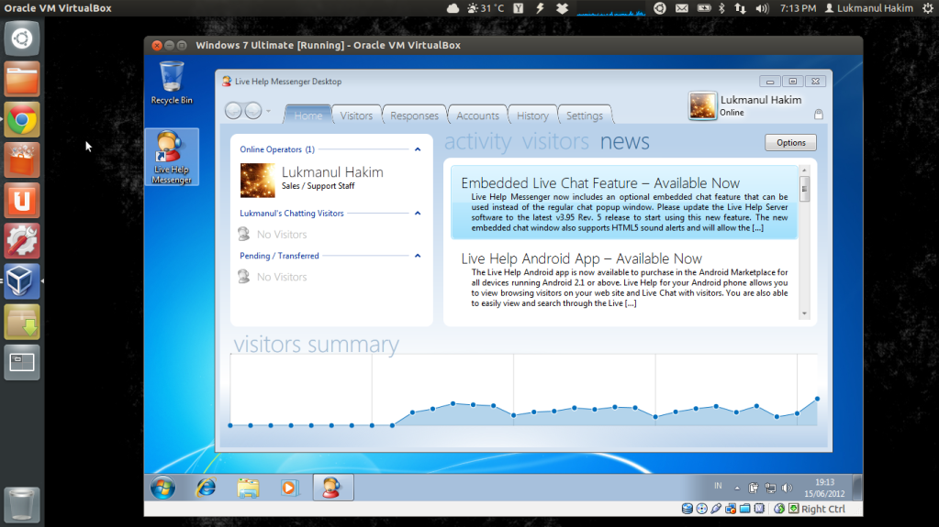Open Ubuntu Software Center from launcher
Screen dimensions: 939x527
pos(22,160)
